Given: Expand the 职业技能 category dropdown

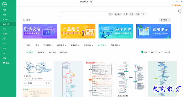Looking at the screenshot, I should [48, 45].
